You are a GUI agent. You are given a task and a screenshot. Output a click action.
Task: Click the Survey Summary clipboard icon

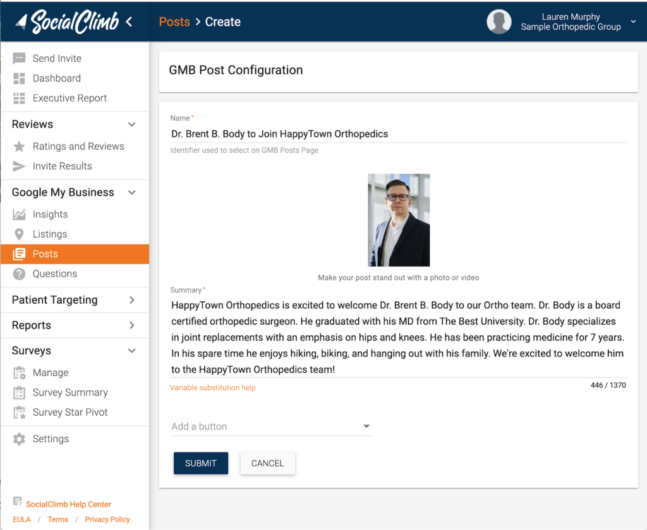(19, 393)
